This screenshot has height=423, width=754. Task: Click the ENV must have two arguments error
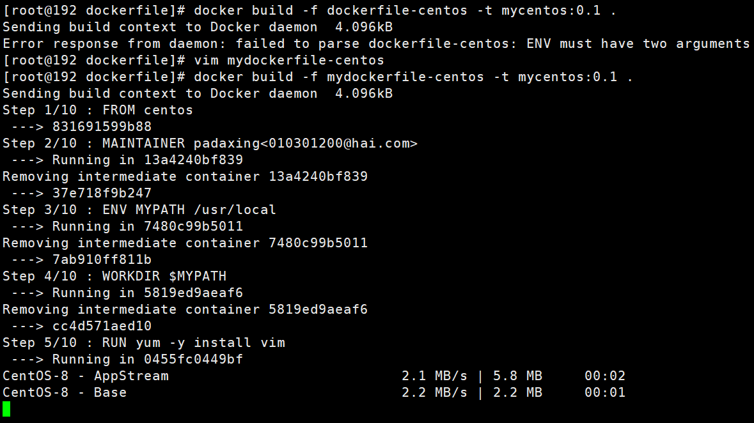[x=638, y=43]
